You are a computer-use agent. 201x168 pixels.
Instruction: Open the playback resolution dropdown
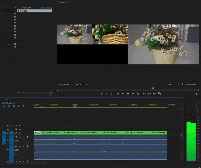point(174,84)
